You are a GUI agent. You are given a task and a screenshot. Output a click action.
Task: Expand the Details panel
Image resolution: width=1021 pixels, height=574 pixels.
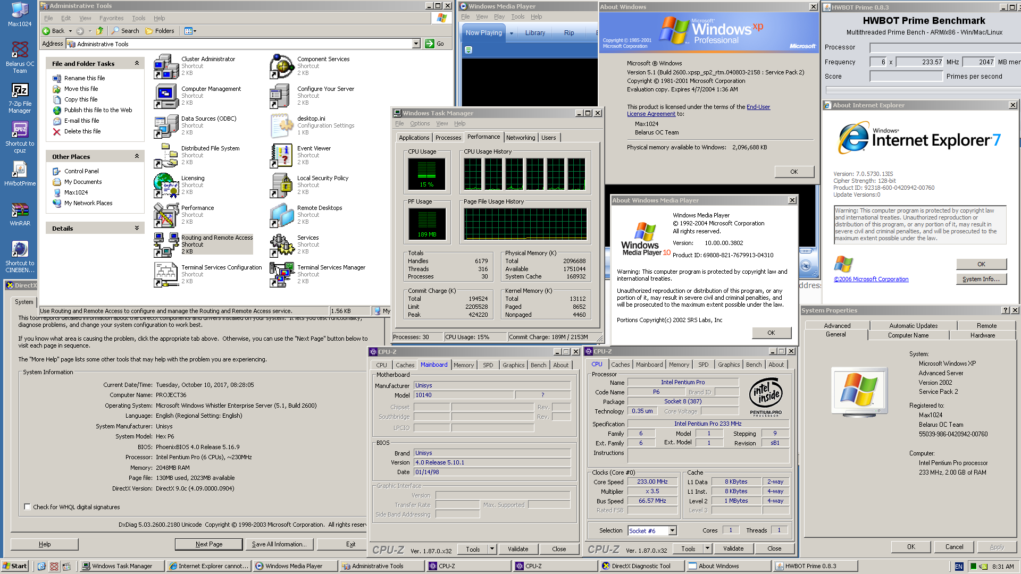pos(137,228)
